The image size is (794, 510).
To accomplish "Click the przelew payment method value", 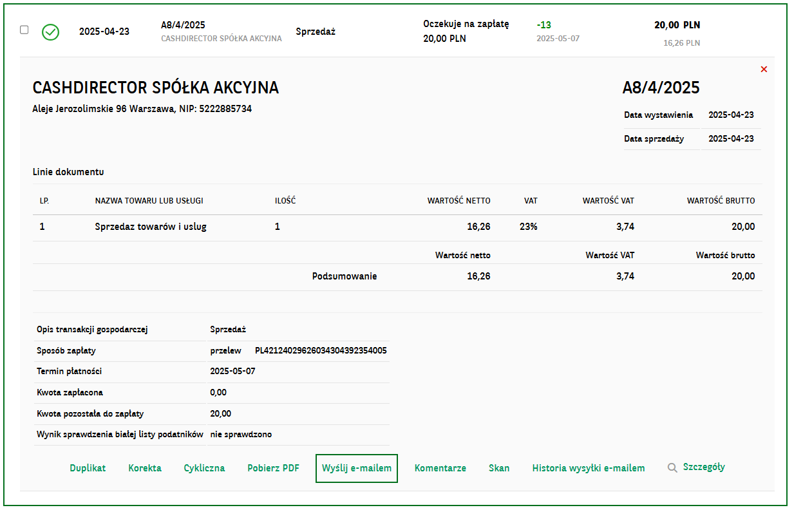I will click(225, 351).
